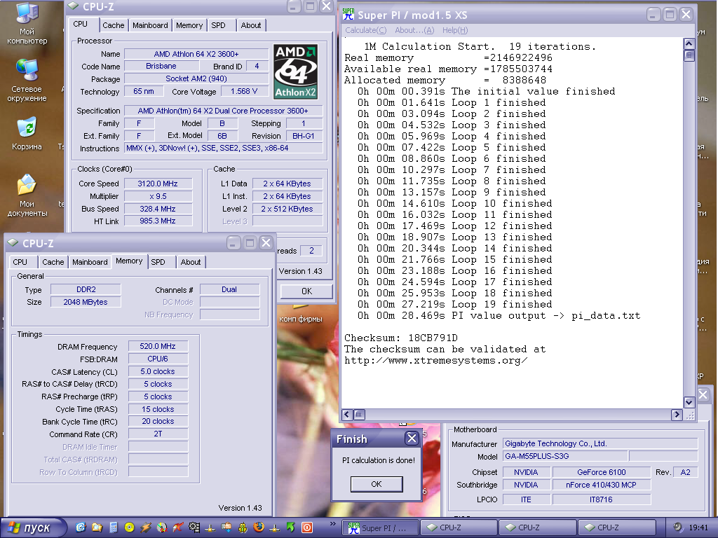Click the Checksum: 18CB791D line
This screenshot has height=538, width=718.
click(x=401, y=338)
